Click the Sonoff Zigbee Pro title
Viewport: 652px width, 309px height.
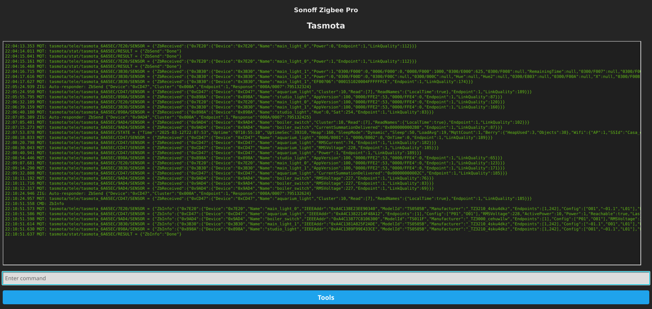(x=326, y=10)
